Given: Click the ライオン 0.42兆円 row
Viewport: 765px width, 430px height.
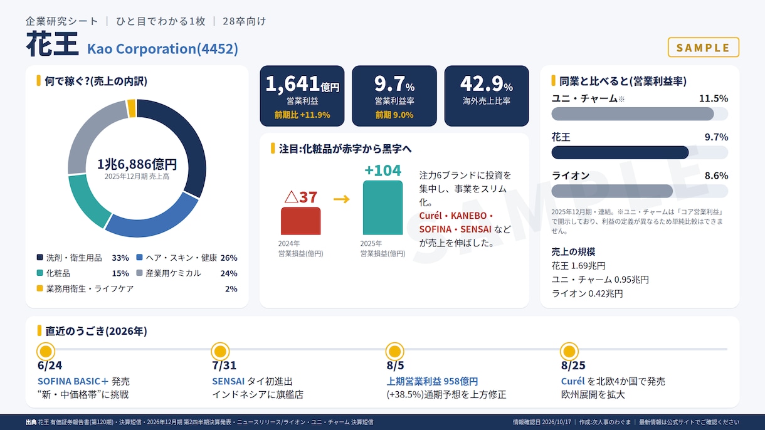Looking at the screenshot, I should point(587,293).
